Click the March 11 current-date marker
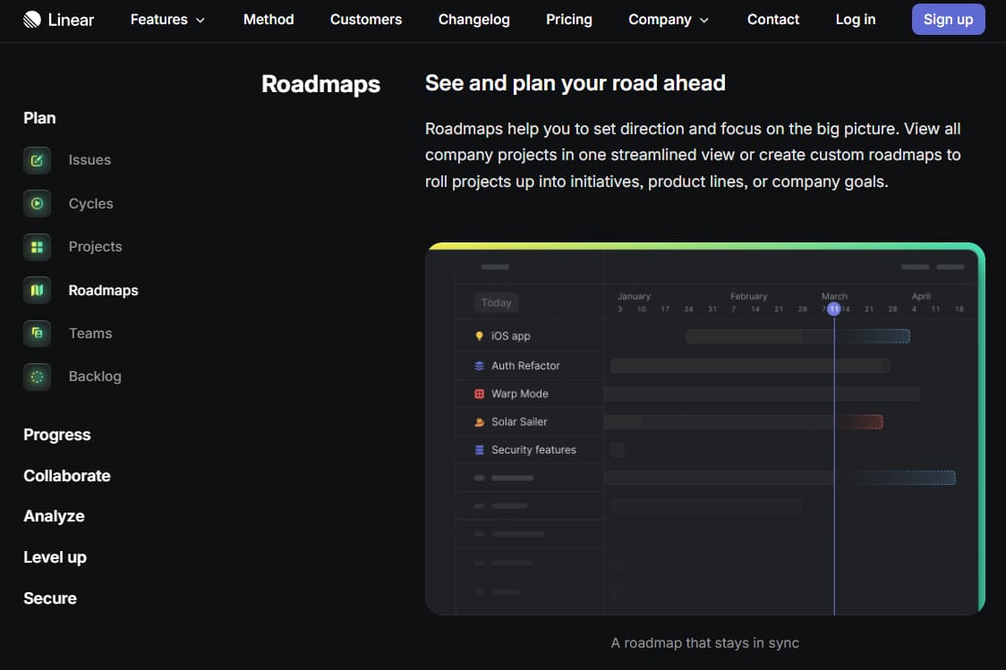This screenshot has width=1006, height=670. (x=834, y=309)
